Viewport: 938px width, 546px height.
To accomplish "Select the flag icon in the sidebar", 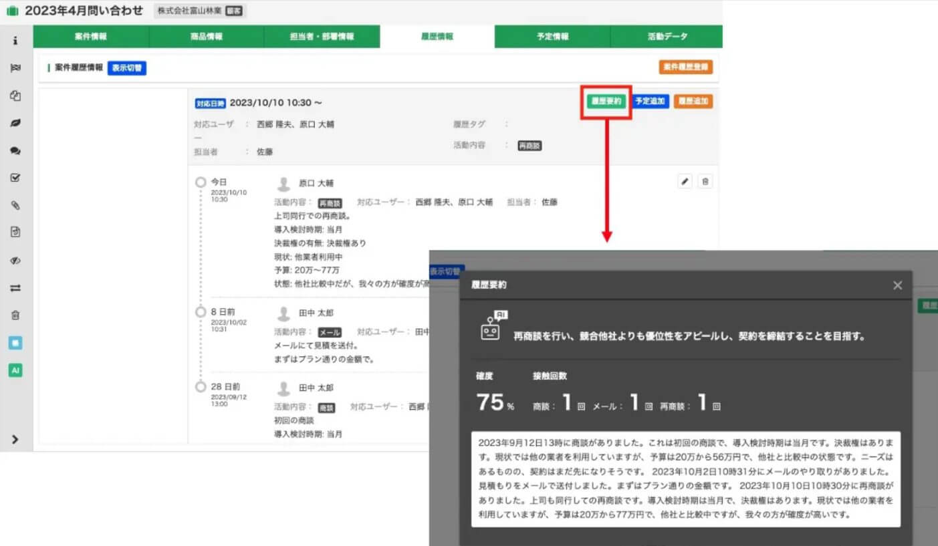I will (15, 67).
